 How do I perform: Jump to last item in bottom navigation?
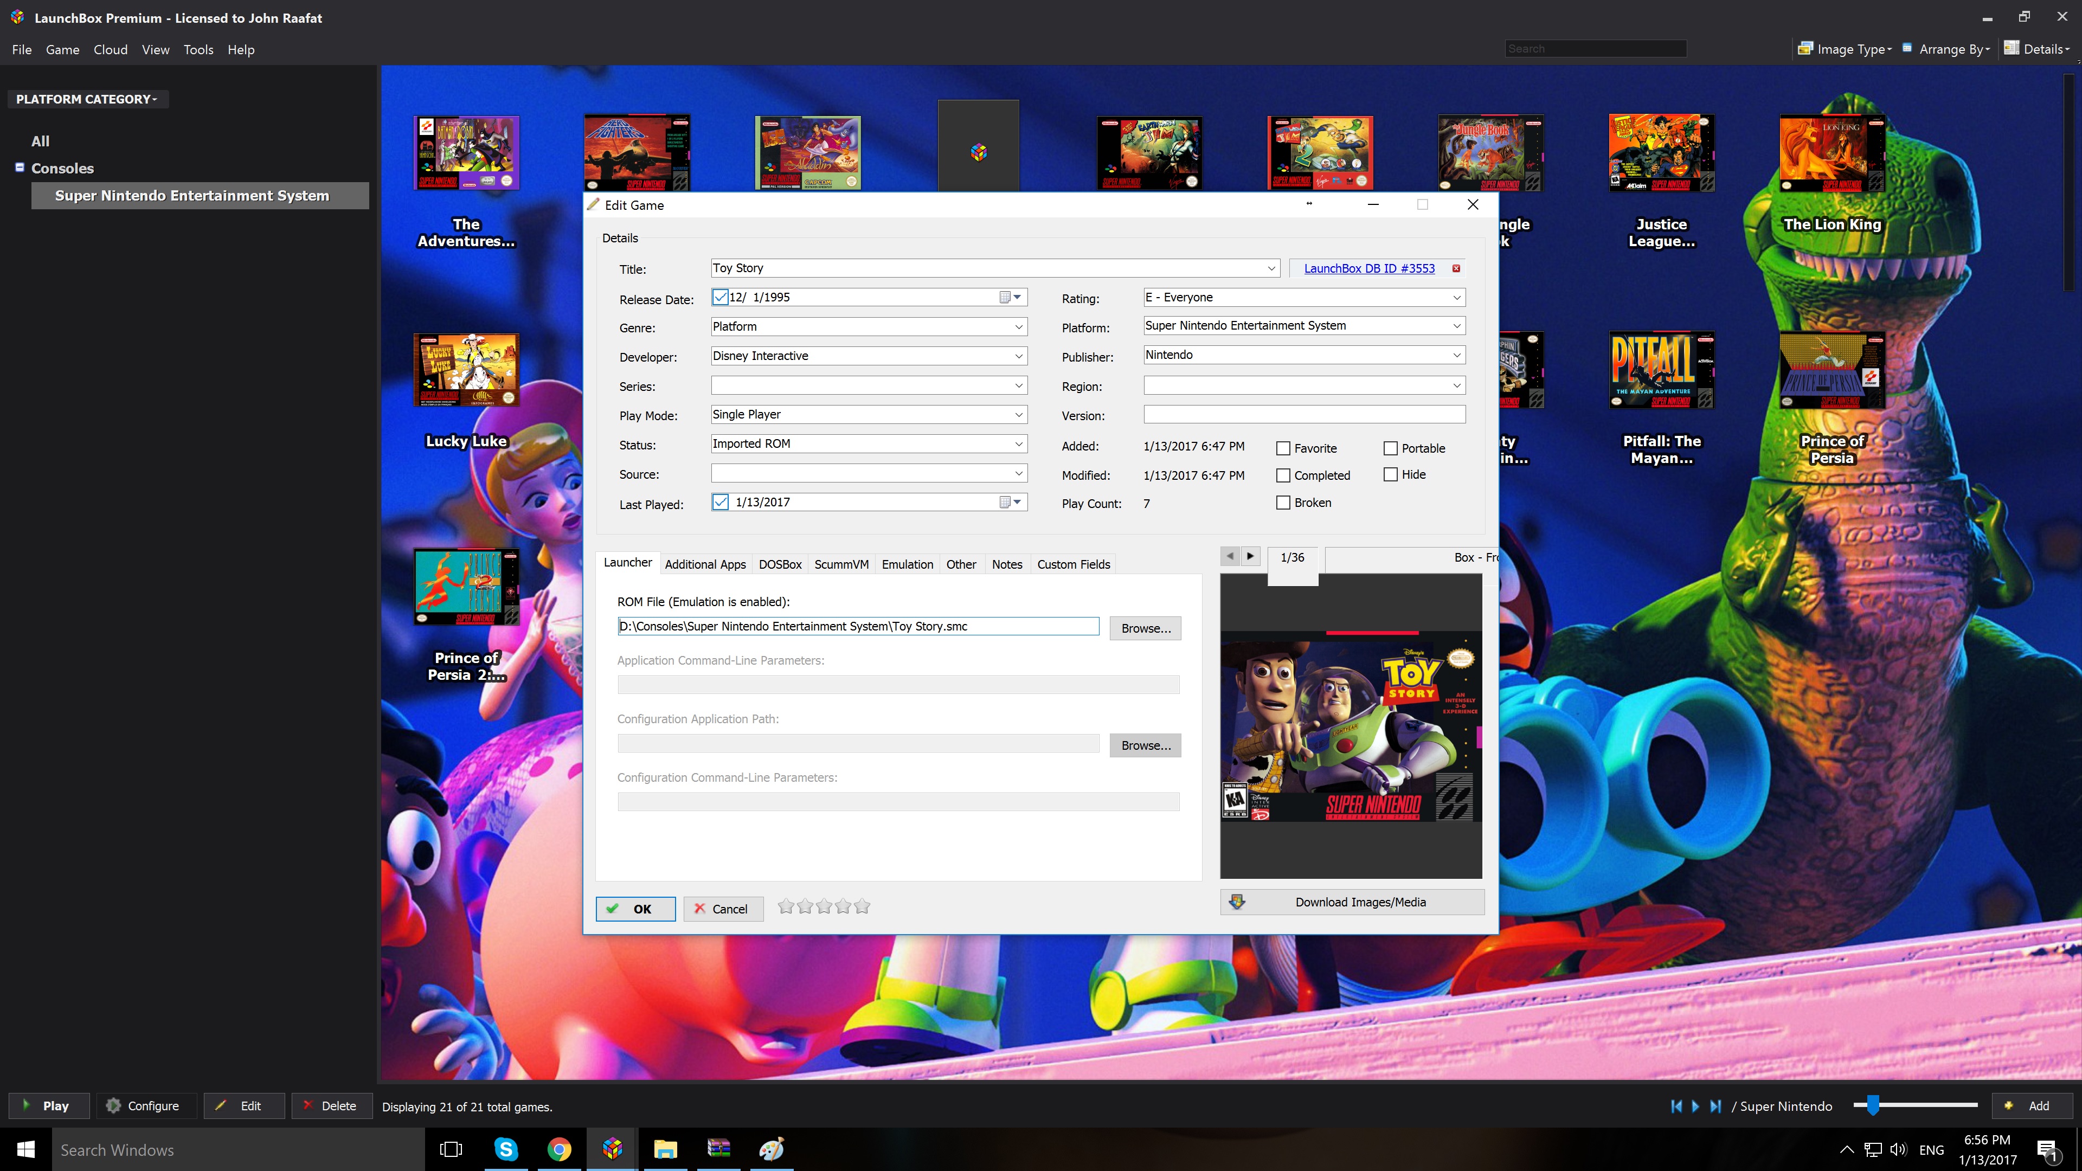[x=1715, y=1106]
